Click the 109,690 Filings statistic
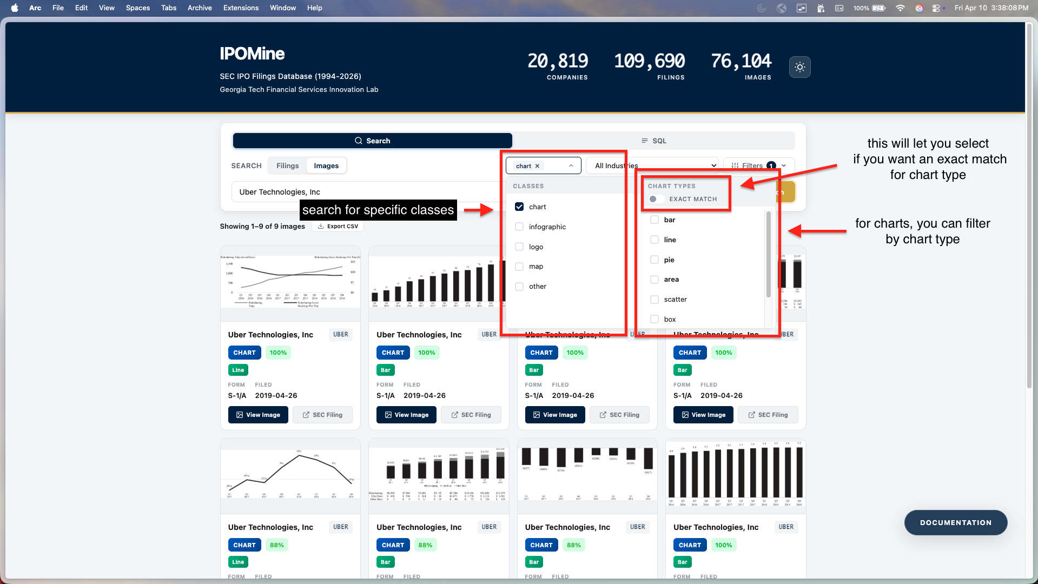The width and height of the screenshot is (1038, 584). click(649, 66)
